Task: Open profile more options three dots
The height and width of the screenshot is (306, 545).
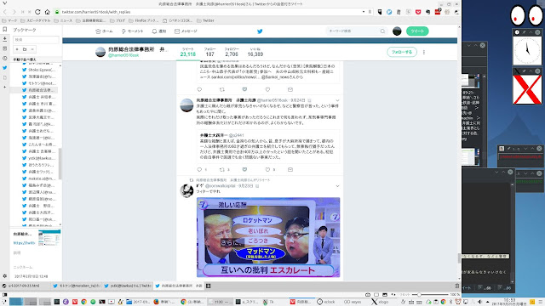Action: 424,52
